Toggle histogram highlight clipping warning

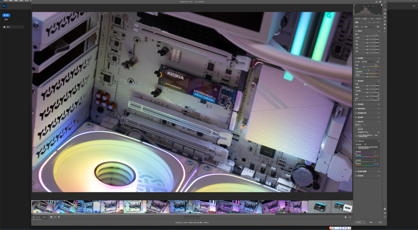tap(381, 5)
